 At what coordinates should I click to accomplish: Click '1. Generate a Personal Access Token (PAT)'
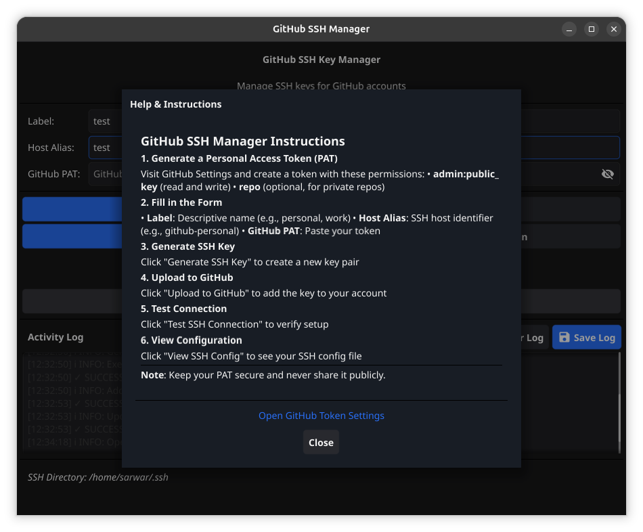click(x=239, y=158)
